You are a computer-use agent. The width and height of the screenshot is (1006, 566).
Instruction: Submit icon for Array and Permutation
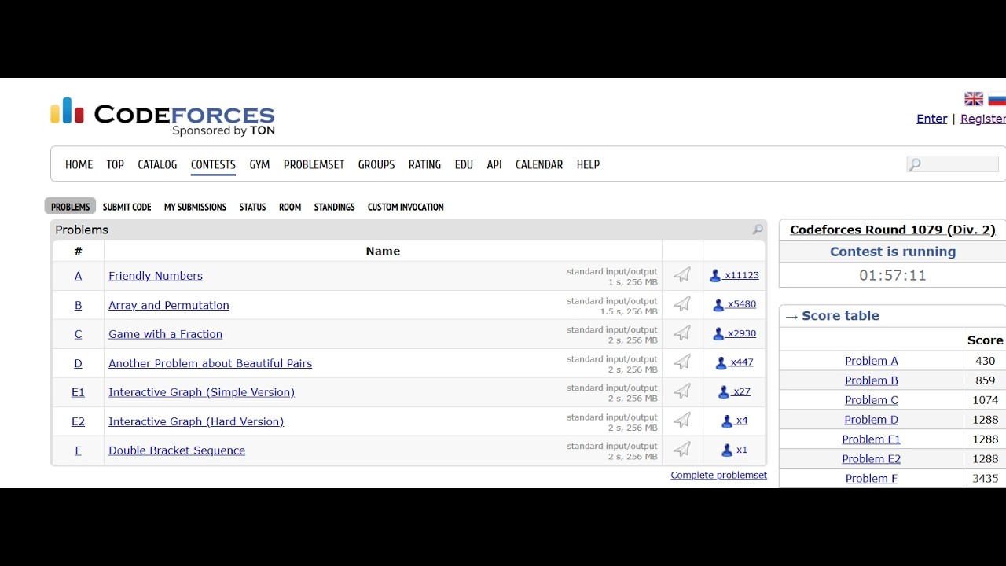pyautogui.click(x=682, y=304)
